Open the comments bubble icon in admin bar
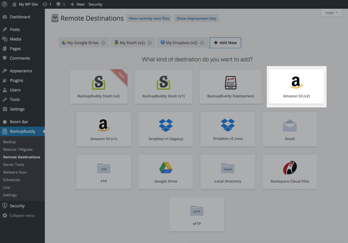 click(x=58, y=4)
